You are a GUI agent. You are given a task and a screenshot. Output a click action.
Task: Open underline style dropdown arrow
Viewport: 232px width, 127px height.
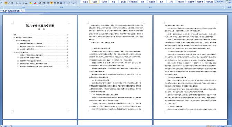pos(14,3)
